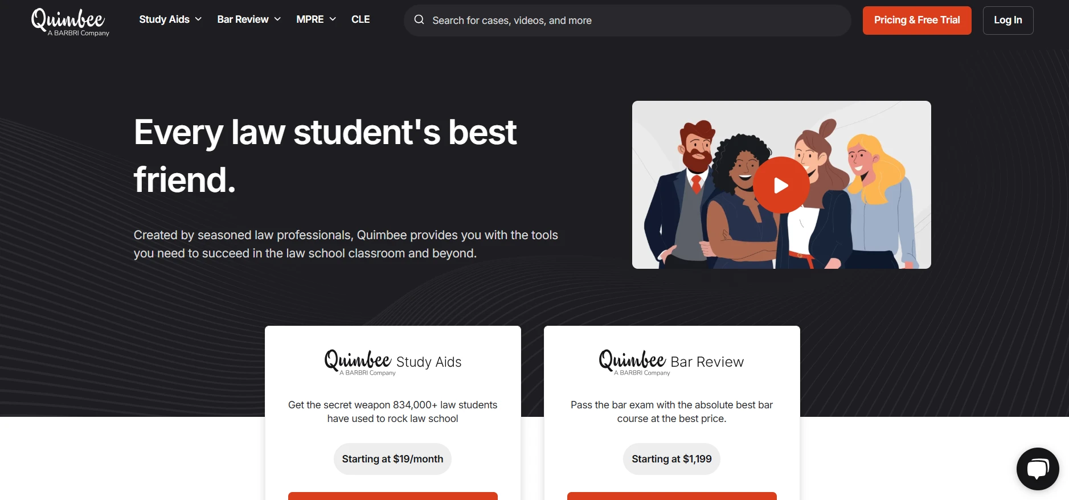The image size is (1069, 500).
Task: Open the Study Aids menu
Action: (x=164, y=19)
